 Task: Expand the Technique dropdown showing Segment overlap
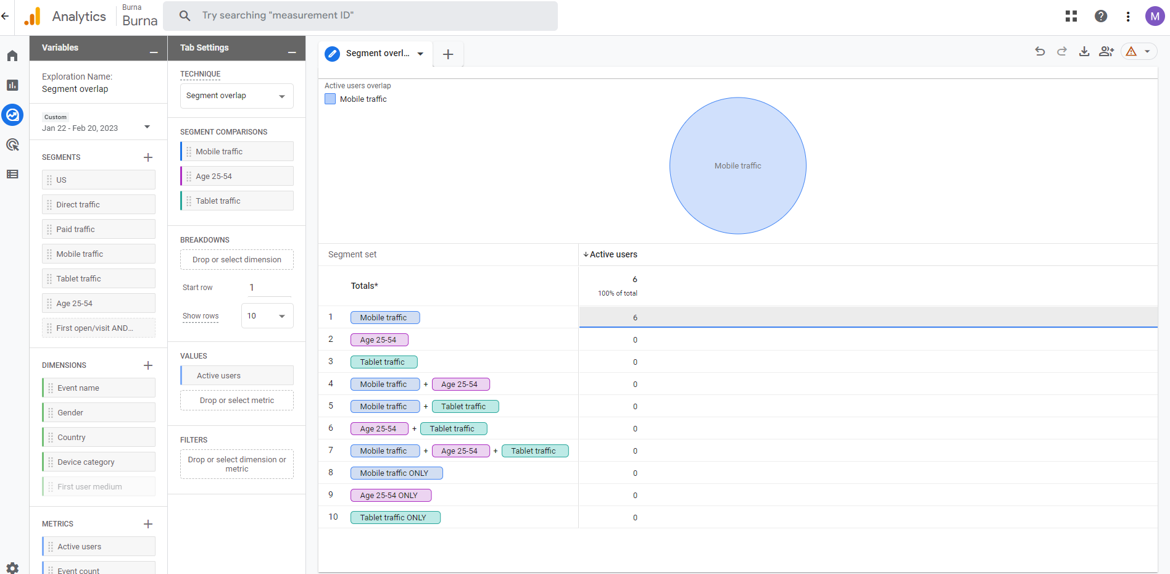coord(236,96)
